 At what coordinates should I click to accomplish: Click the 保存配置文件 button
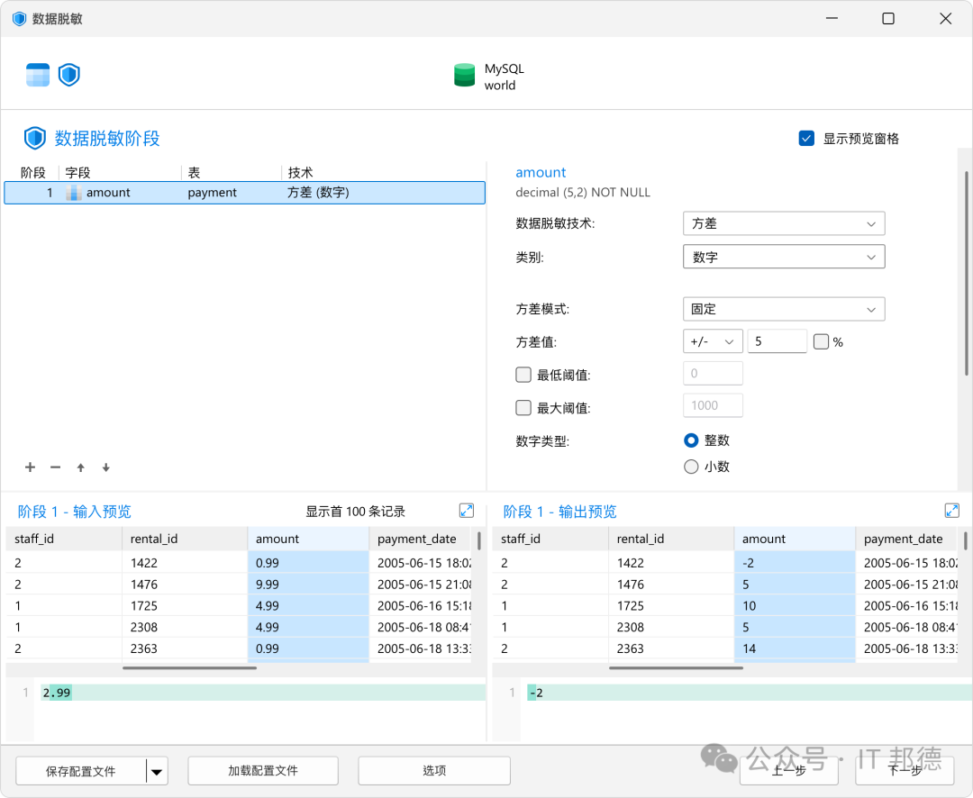click(81, 771)
